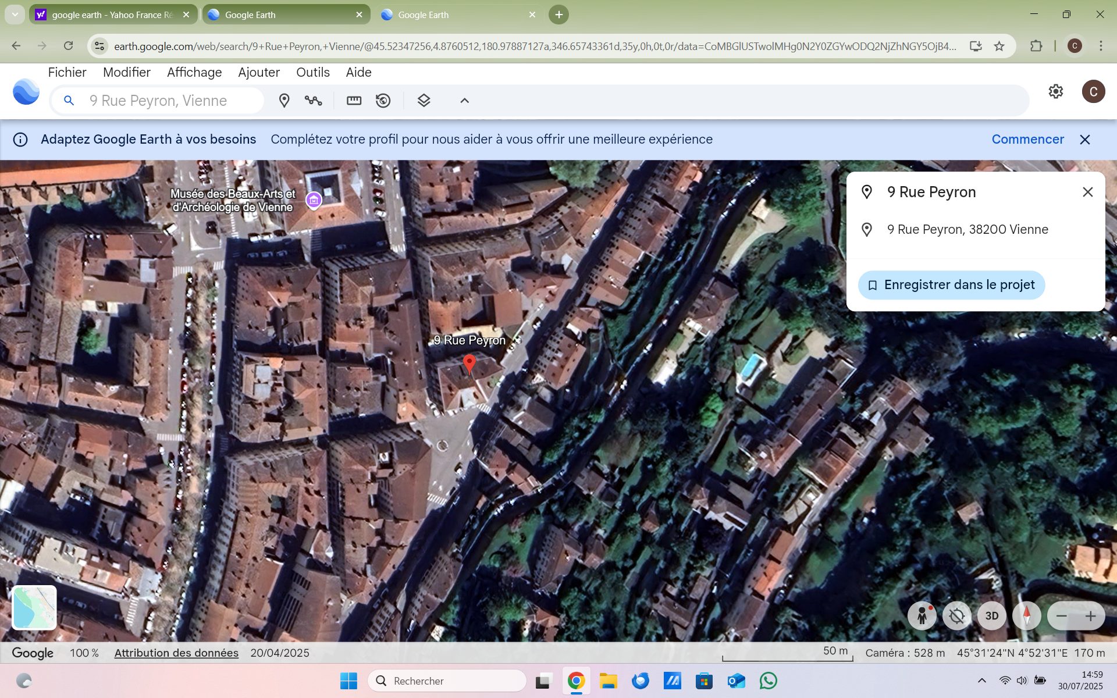Click the map style thumbnail at bottom left
Viewport: 1117px width, 698px height.
(34, 607)
